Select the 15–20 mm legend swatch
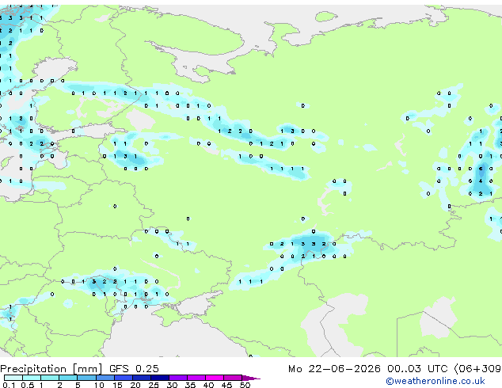Screen dimensions: 502x388 pos(124,378)
